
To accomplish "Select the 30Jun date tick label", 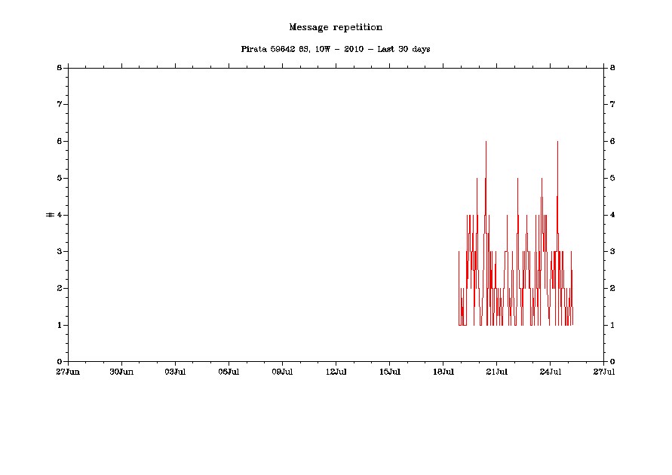I will click(x=121, y=372).
